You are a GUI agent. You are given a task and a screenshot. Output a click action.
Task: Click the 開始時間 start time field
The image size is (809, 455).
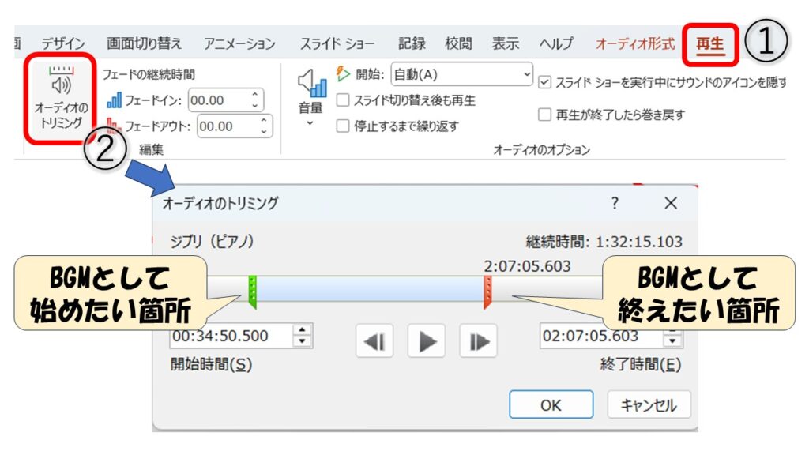click(x=231, y=336)
